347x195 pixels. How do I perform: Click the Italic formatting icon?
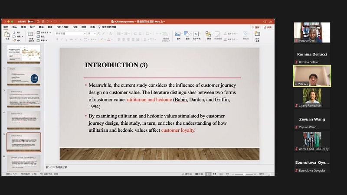click(62, 39)
